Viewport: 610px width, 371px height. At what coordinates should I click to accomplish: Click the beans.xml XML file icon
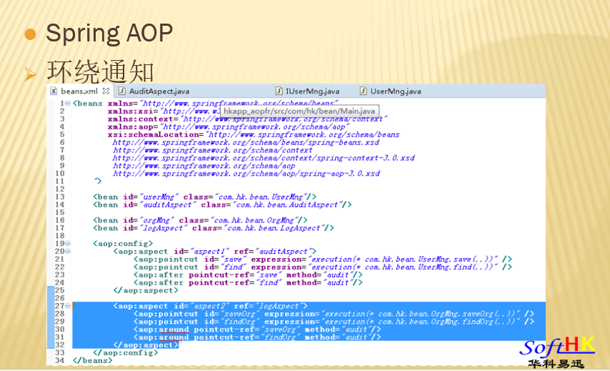[54, 91]
